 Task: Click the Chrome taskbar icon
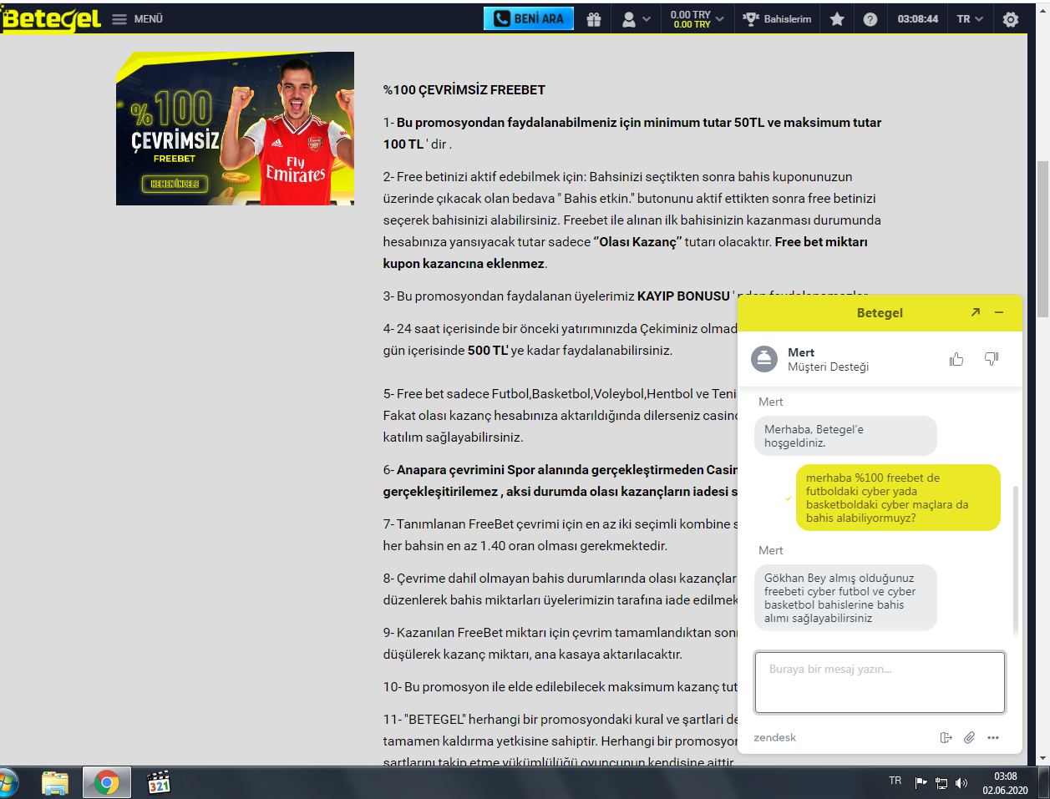(x=106, y=783)
